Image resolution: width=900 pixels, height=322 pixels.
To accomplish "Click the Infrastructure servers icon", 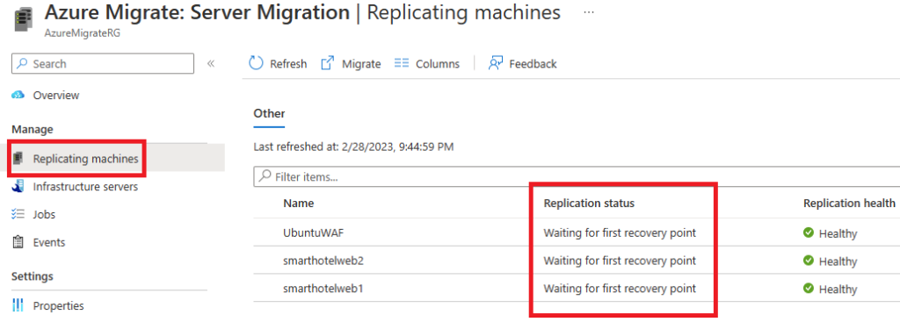I will click(x=18, y=186).
